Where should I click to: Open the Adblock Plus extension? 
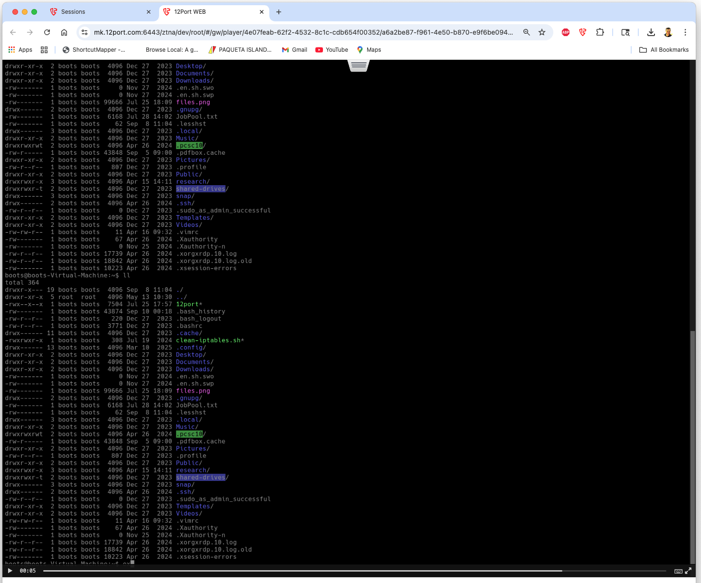coord(566,32)
